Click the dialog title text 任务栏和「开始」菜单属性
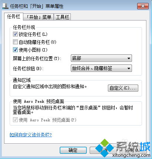The width and height of the screenshot is (152, 159). tap(37, 6)
